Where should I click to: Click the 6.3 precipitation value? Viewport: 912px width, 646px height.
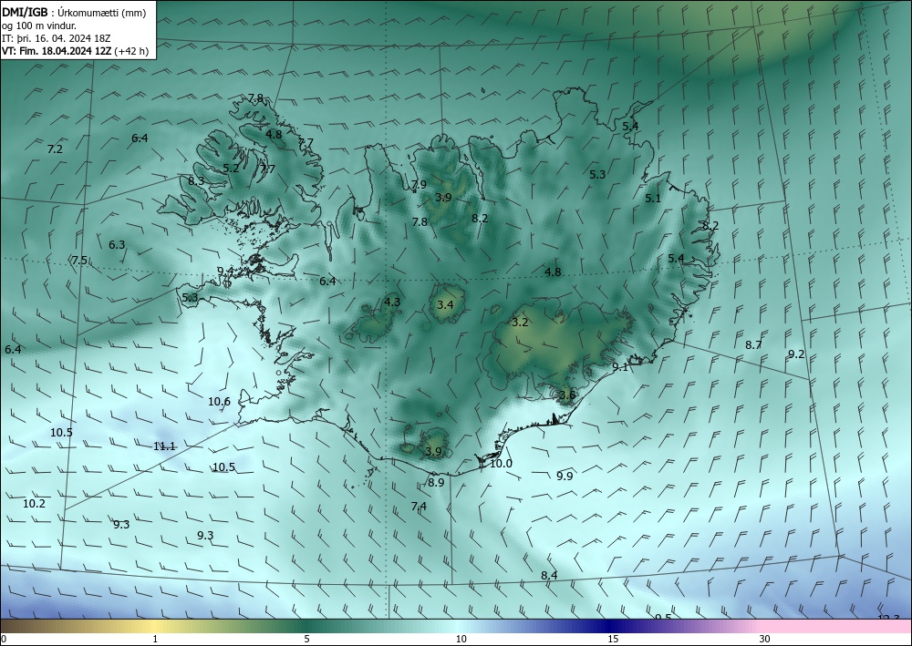[x=117, y=244]
